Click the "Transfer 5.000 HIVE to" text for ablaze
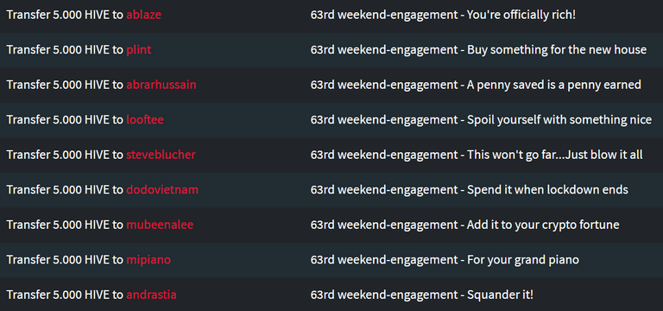Image resolution: width=663 pixels, height=311 pixels. point(65,15)
